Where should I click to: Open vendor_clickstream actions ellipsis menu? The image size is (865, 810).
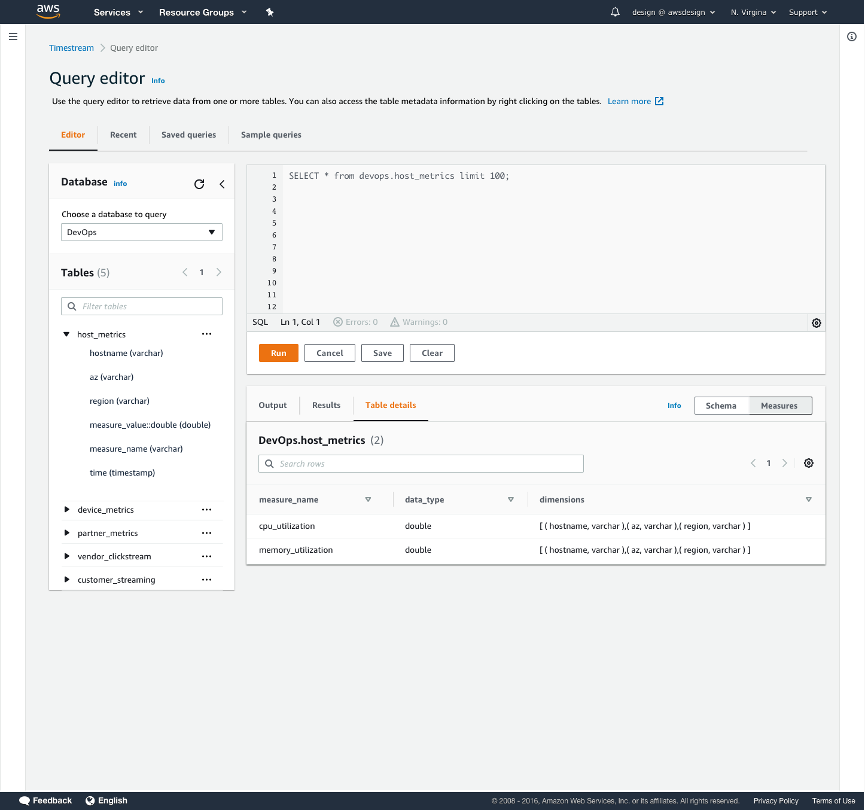pyautogui.click(x=207, y=556)
